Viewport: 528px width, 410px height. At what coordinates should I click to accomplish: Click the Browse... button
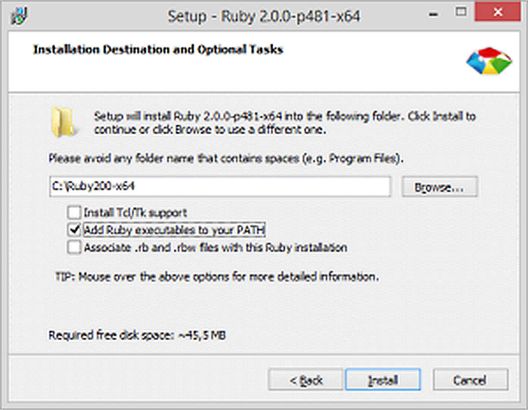pos(440,187)
